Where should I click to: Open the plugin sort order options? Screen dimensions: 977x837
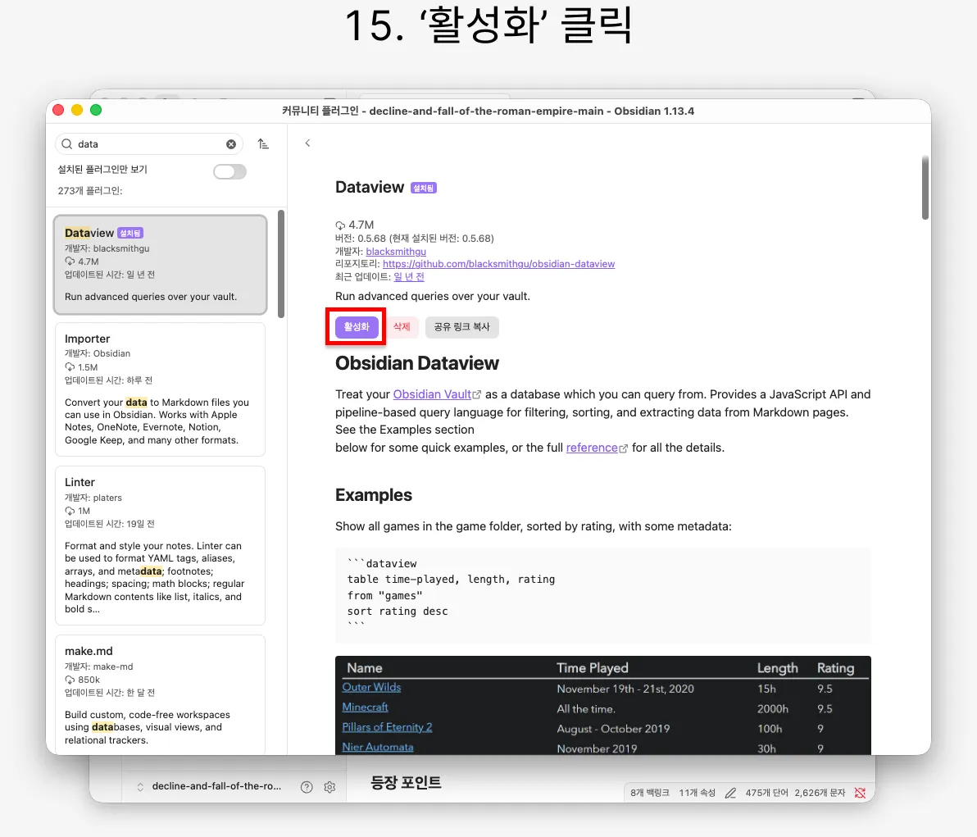coord(263,144)
